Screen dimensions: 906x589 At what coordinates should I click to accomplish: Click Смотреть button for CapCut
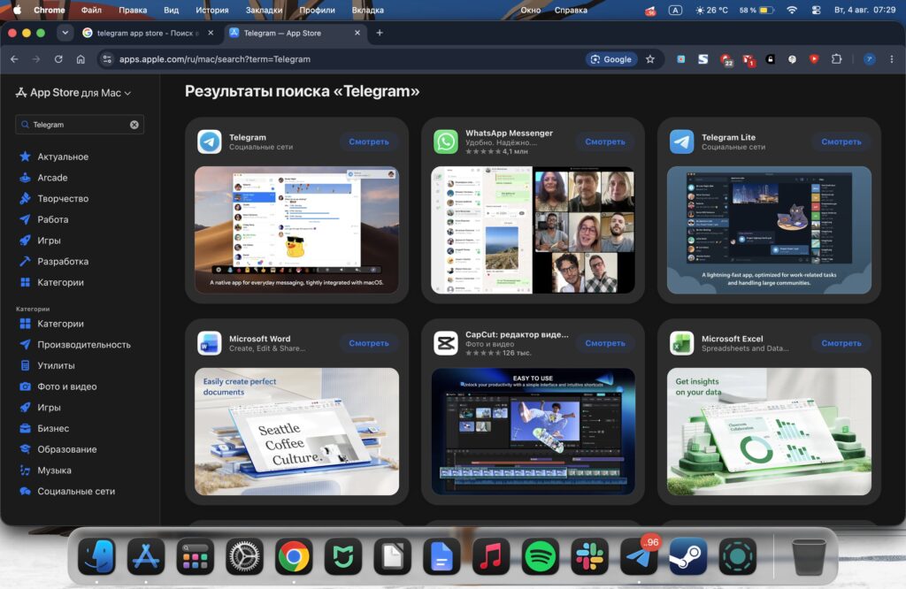pos(605,343)
